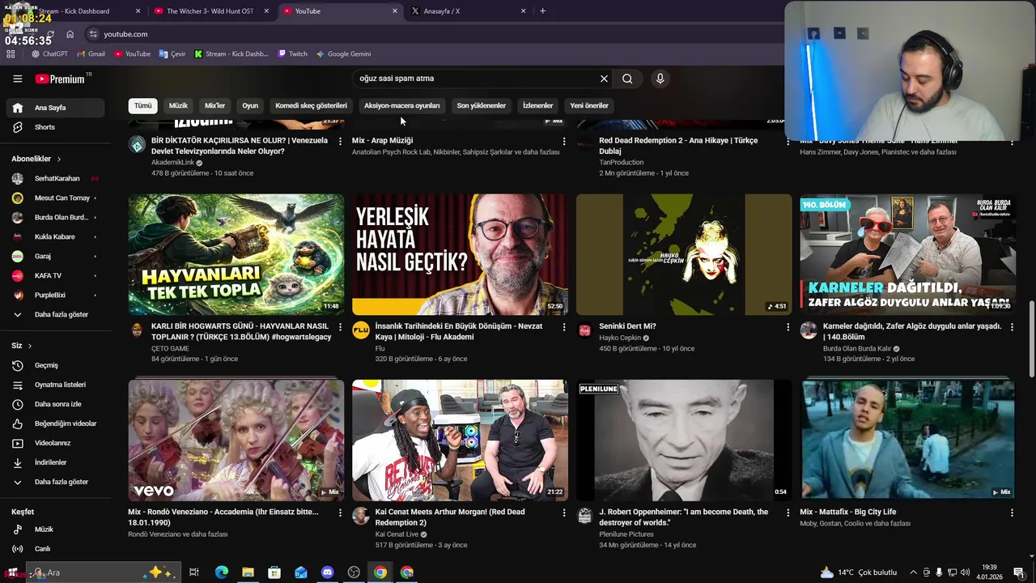Click the Windows taskbar search box
The image size is (1036, 583).
pyautogui.click(x=103, y=572)
